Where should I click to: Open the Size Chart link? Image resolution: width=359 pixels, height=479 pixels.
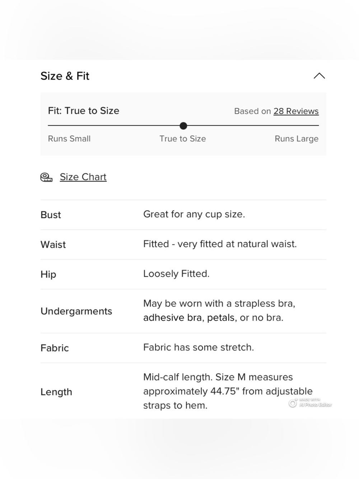pos(83,177)
